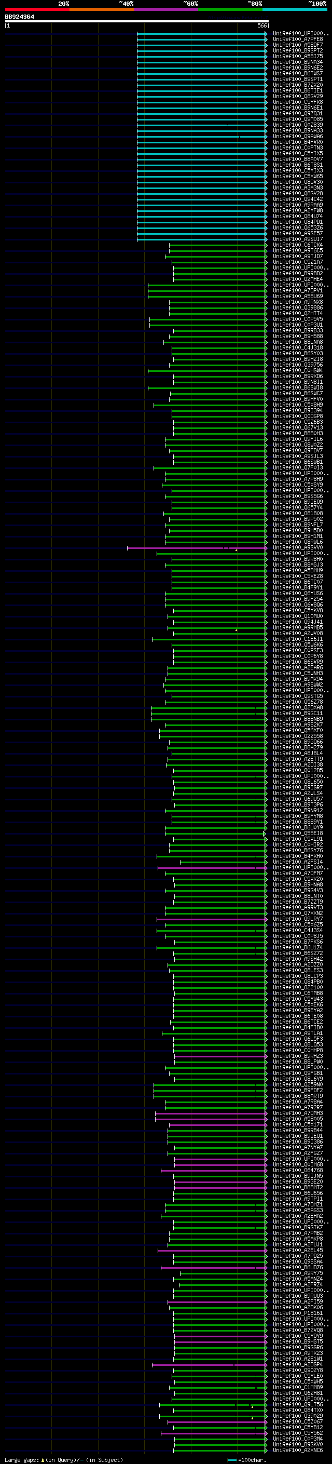Click hit label UniRef100_Q6YUS6

point(297,593)
